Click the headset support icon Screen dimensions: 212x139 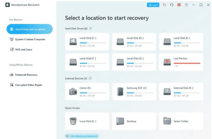click(x=172, y=5)
